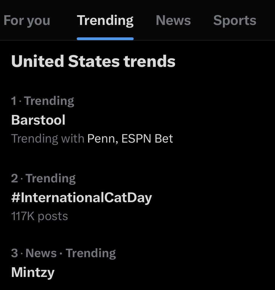Viewport: 275px width, 290px height.
Task: Open the Penn related trend link
Action: [103, 139]
